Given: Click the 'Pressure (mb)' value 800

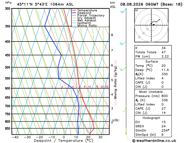Looking at the screenshot, I should (x=165, y=96).
